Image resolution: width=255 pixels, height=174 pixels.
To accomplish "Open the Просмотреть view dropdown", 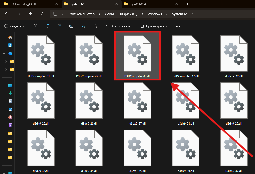I will pyautogui.click(x=154, y=26).
